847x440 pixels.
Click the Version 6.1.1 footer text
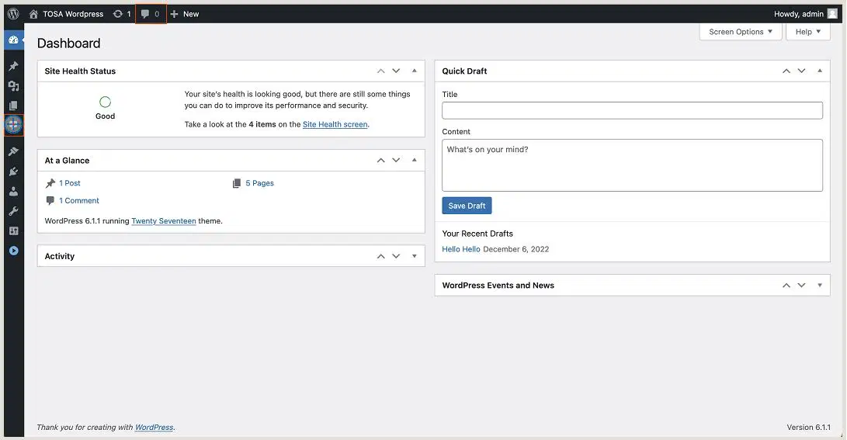(809, 427)
